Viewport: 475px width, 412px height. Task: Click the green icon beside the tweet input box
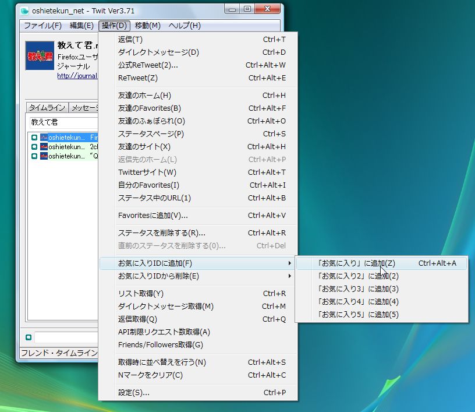point(29,337)
